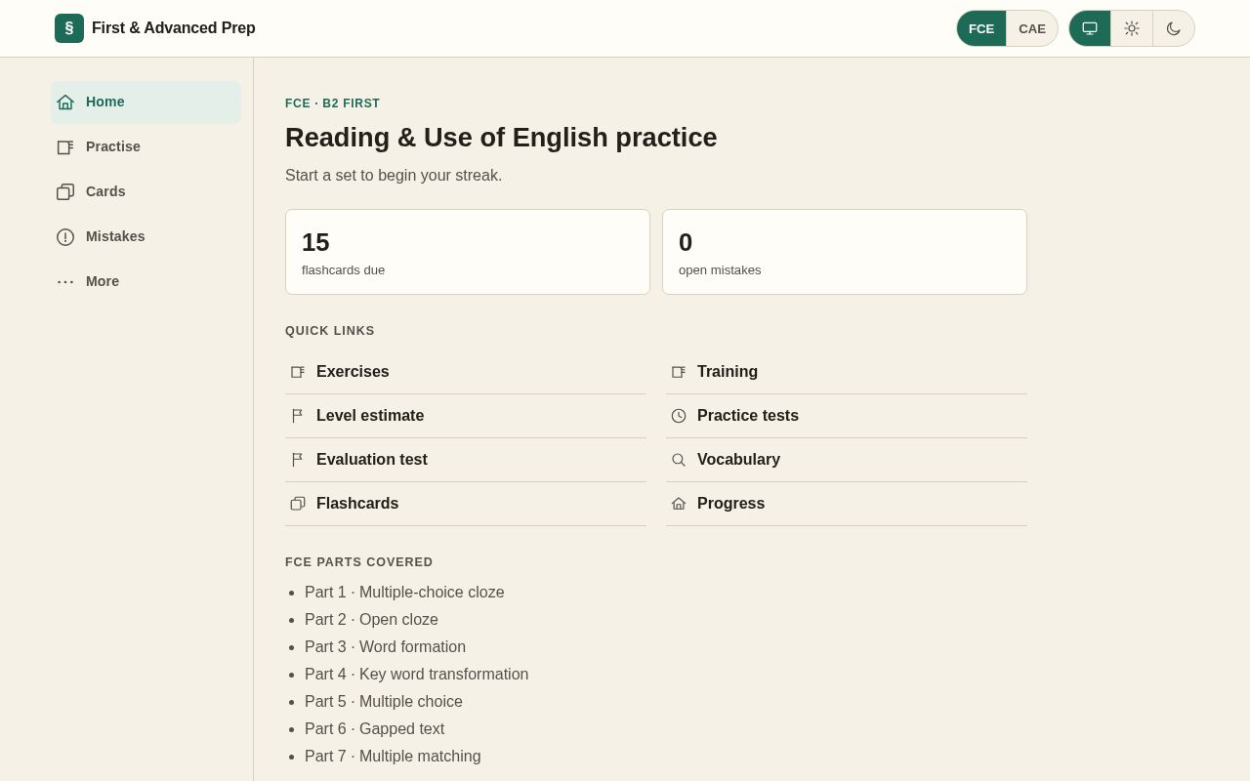Click the green section-sign app logo

[x=69, y=28]
